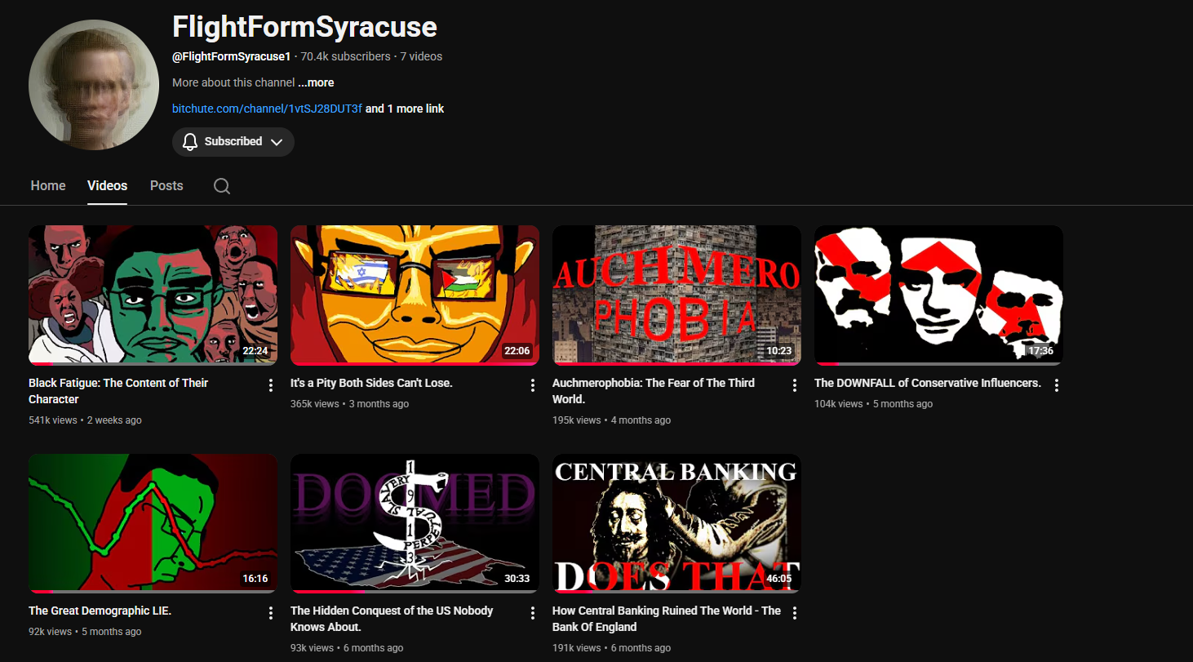
Task: Click '365k views • 3 months ago' text
Action: [349, 404]
